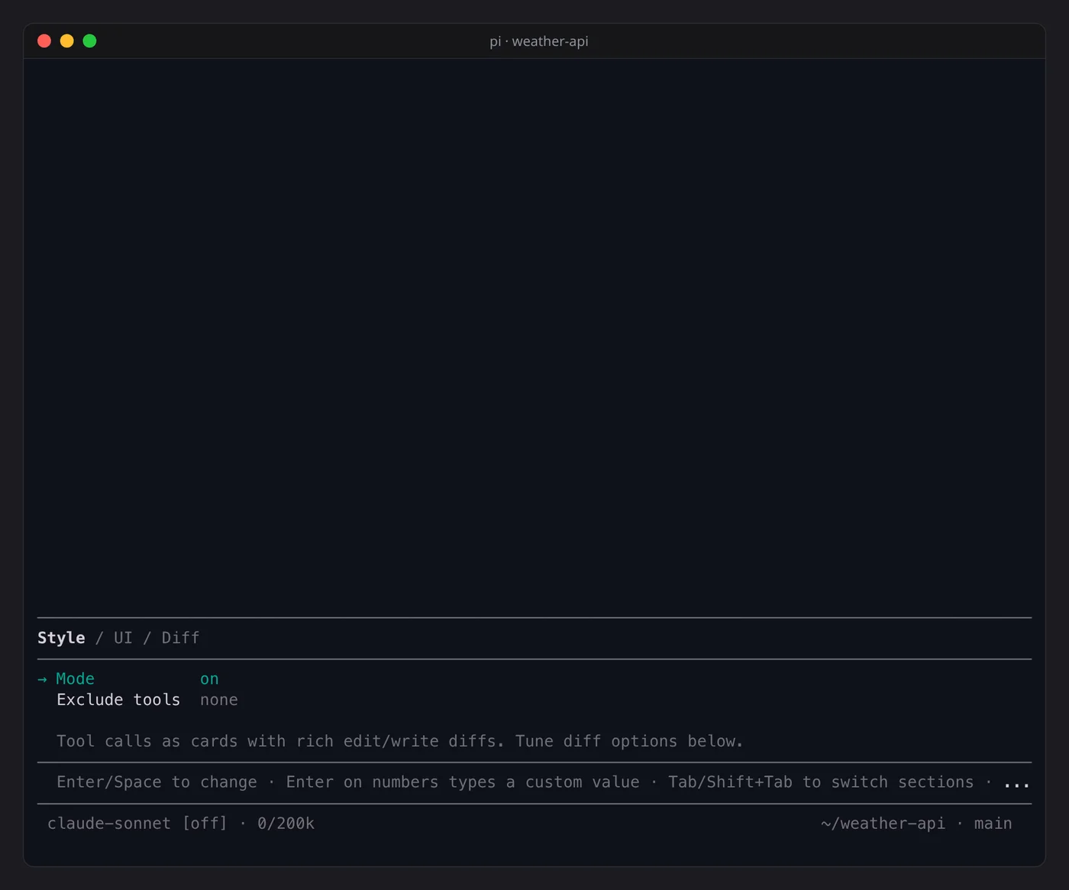The height and width of the screenshot is (890, 1069).
Task: Switch to the Diff section tab
Action: click(x=180, y=638)
